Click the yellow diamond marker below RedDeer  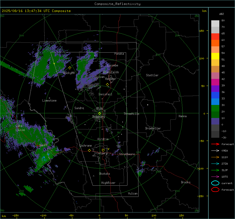click(x=107, y=84)
